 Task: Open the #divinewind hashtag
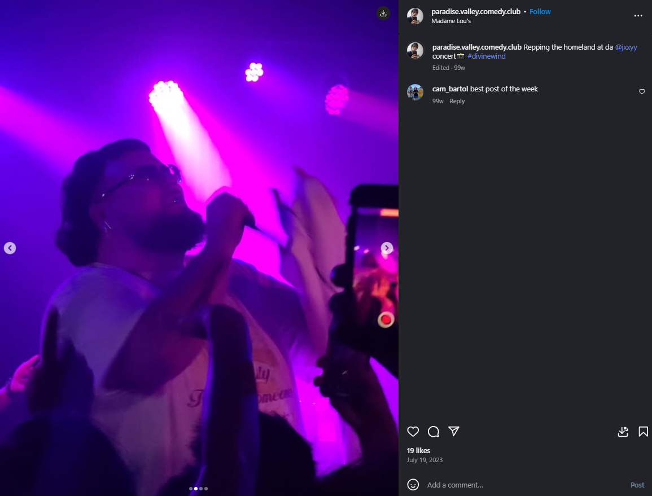click(x=486, y=56)
